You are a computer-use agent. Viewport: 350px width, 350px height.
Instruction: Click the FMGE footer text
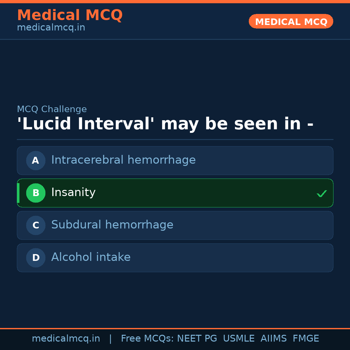306,339
